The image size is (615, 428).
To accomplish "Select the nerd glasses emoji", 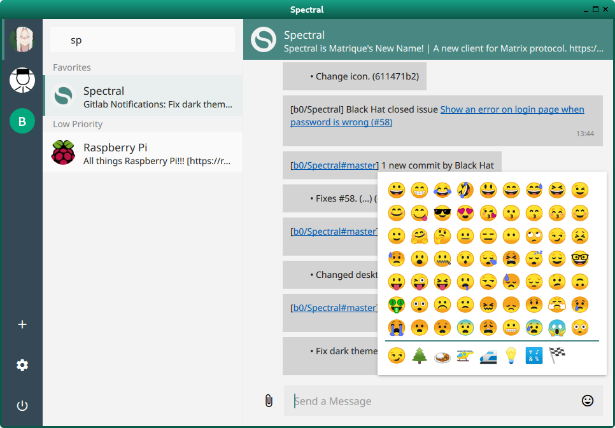I will (579, 259).
